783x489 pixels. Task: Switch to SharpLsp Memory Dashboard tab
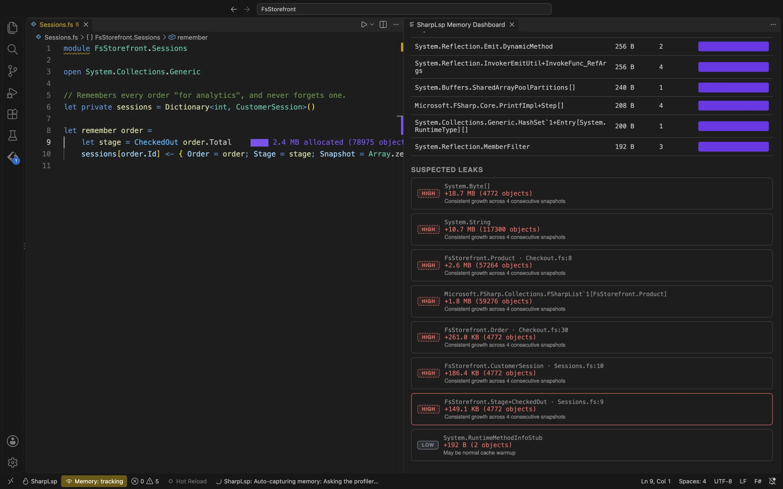(461, 24)
